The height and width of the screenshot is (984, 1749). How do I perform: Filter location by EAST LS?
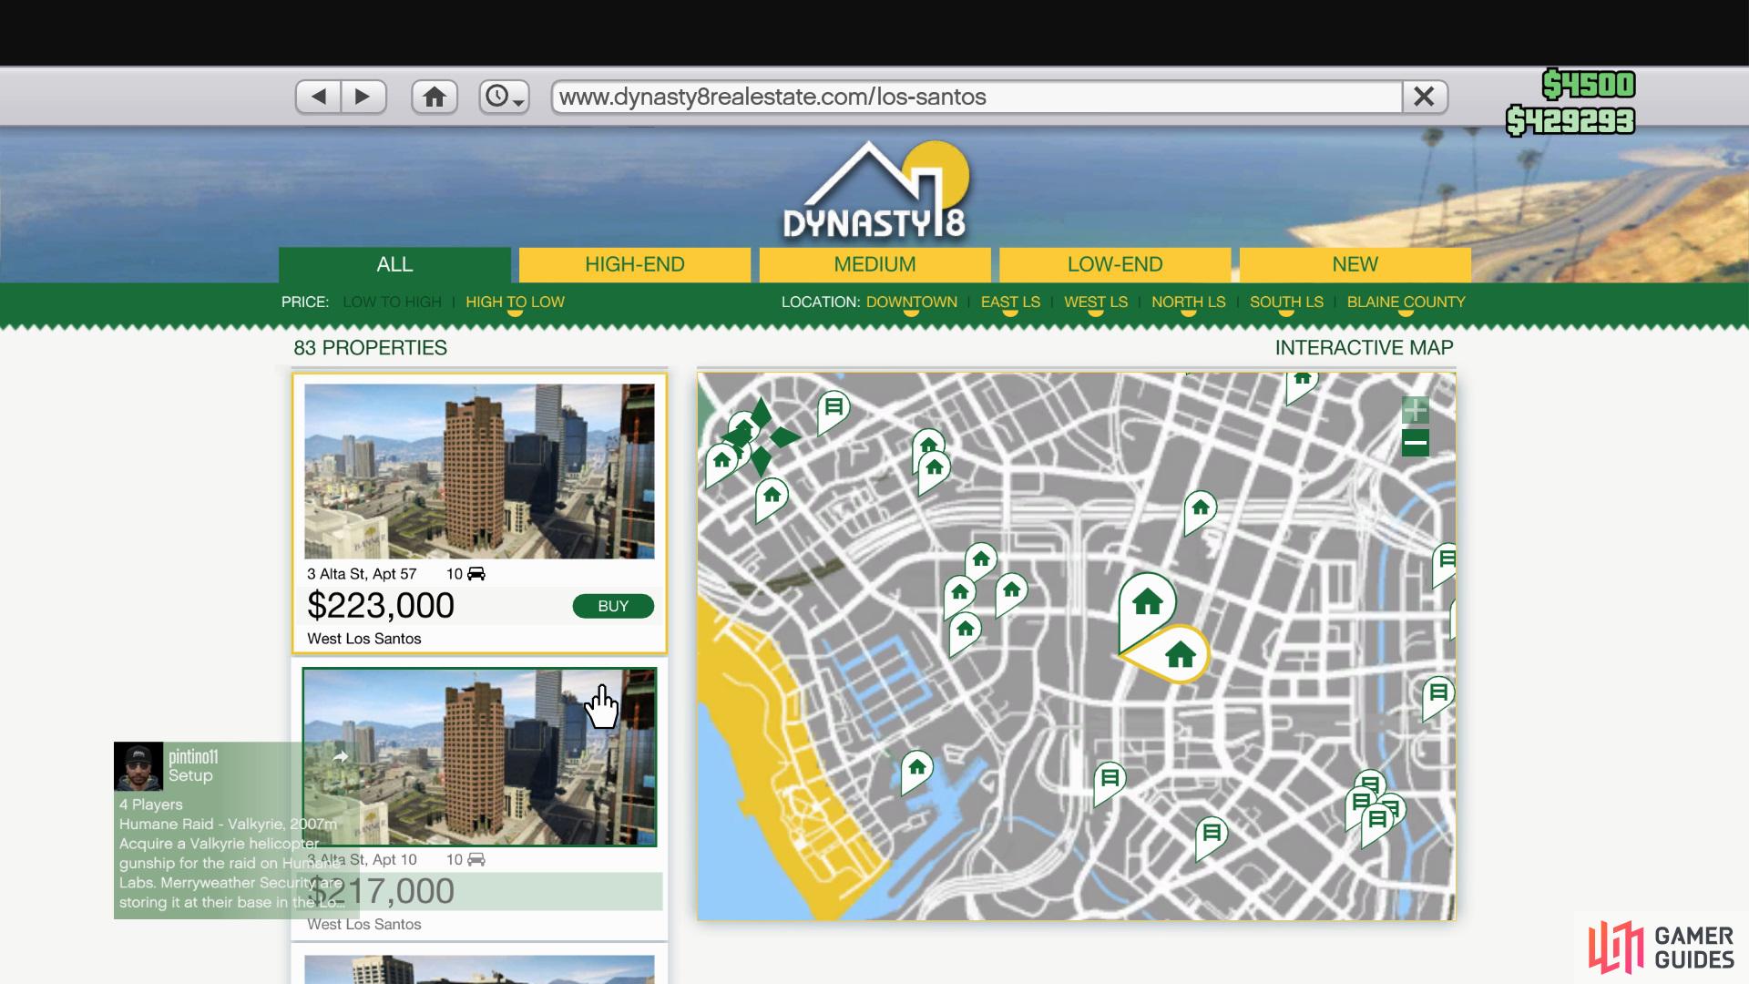(x=1010, y=302)
